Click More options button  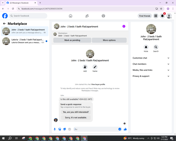109,40
